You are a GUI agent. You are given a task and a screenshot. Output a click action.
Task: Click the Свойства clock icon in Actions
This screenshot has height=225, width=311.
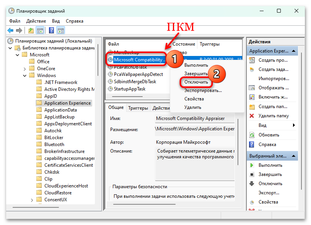pyautogui.click(x=252, y=202)
